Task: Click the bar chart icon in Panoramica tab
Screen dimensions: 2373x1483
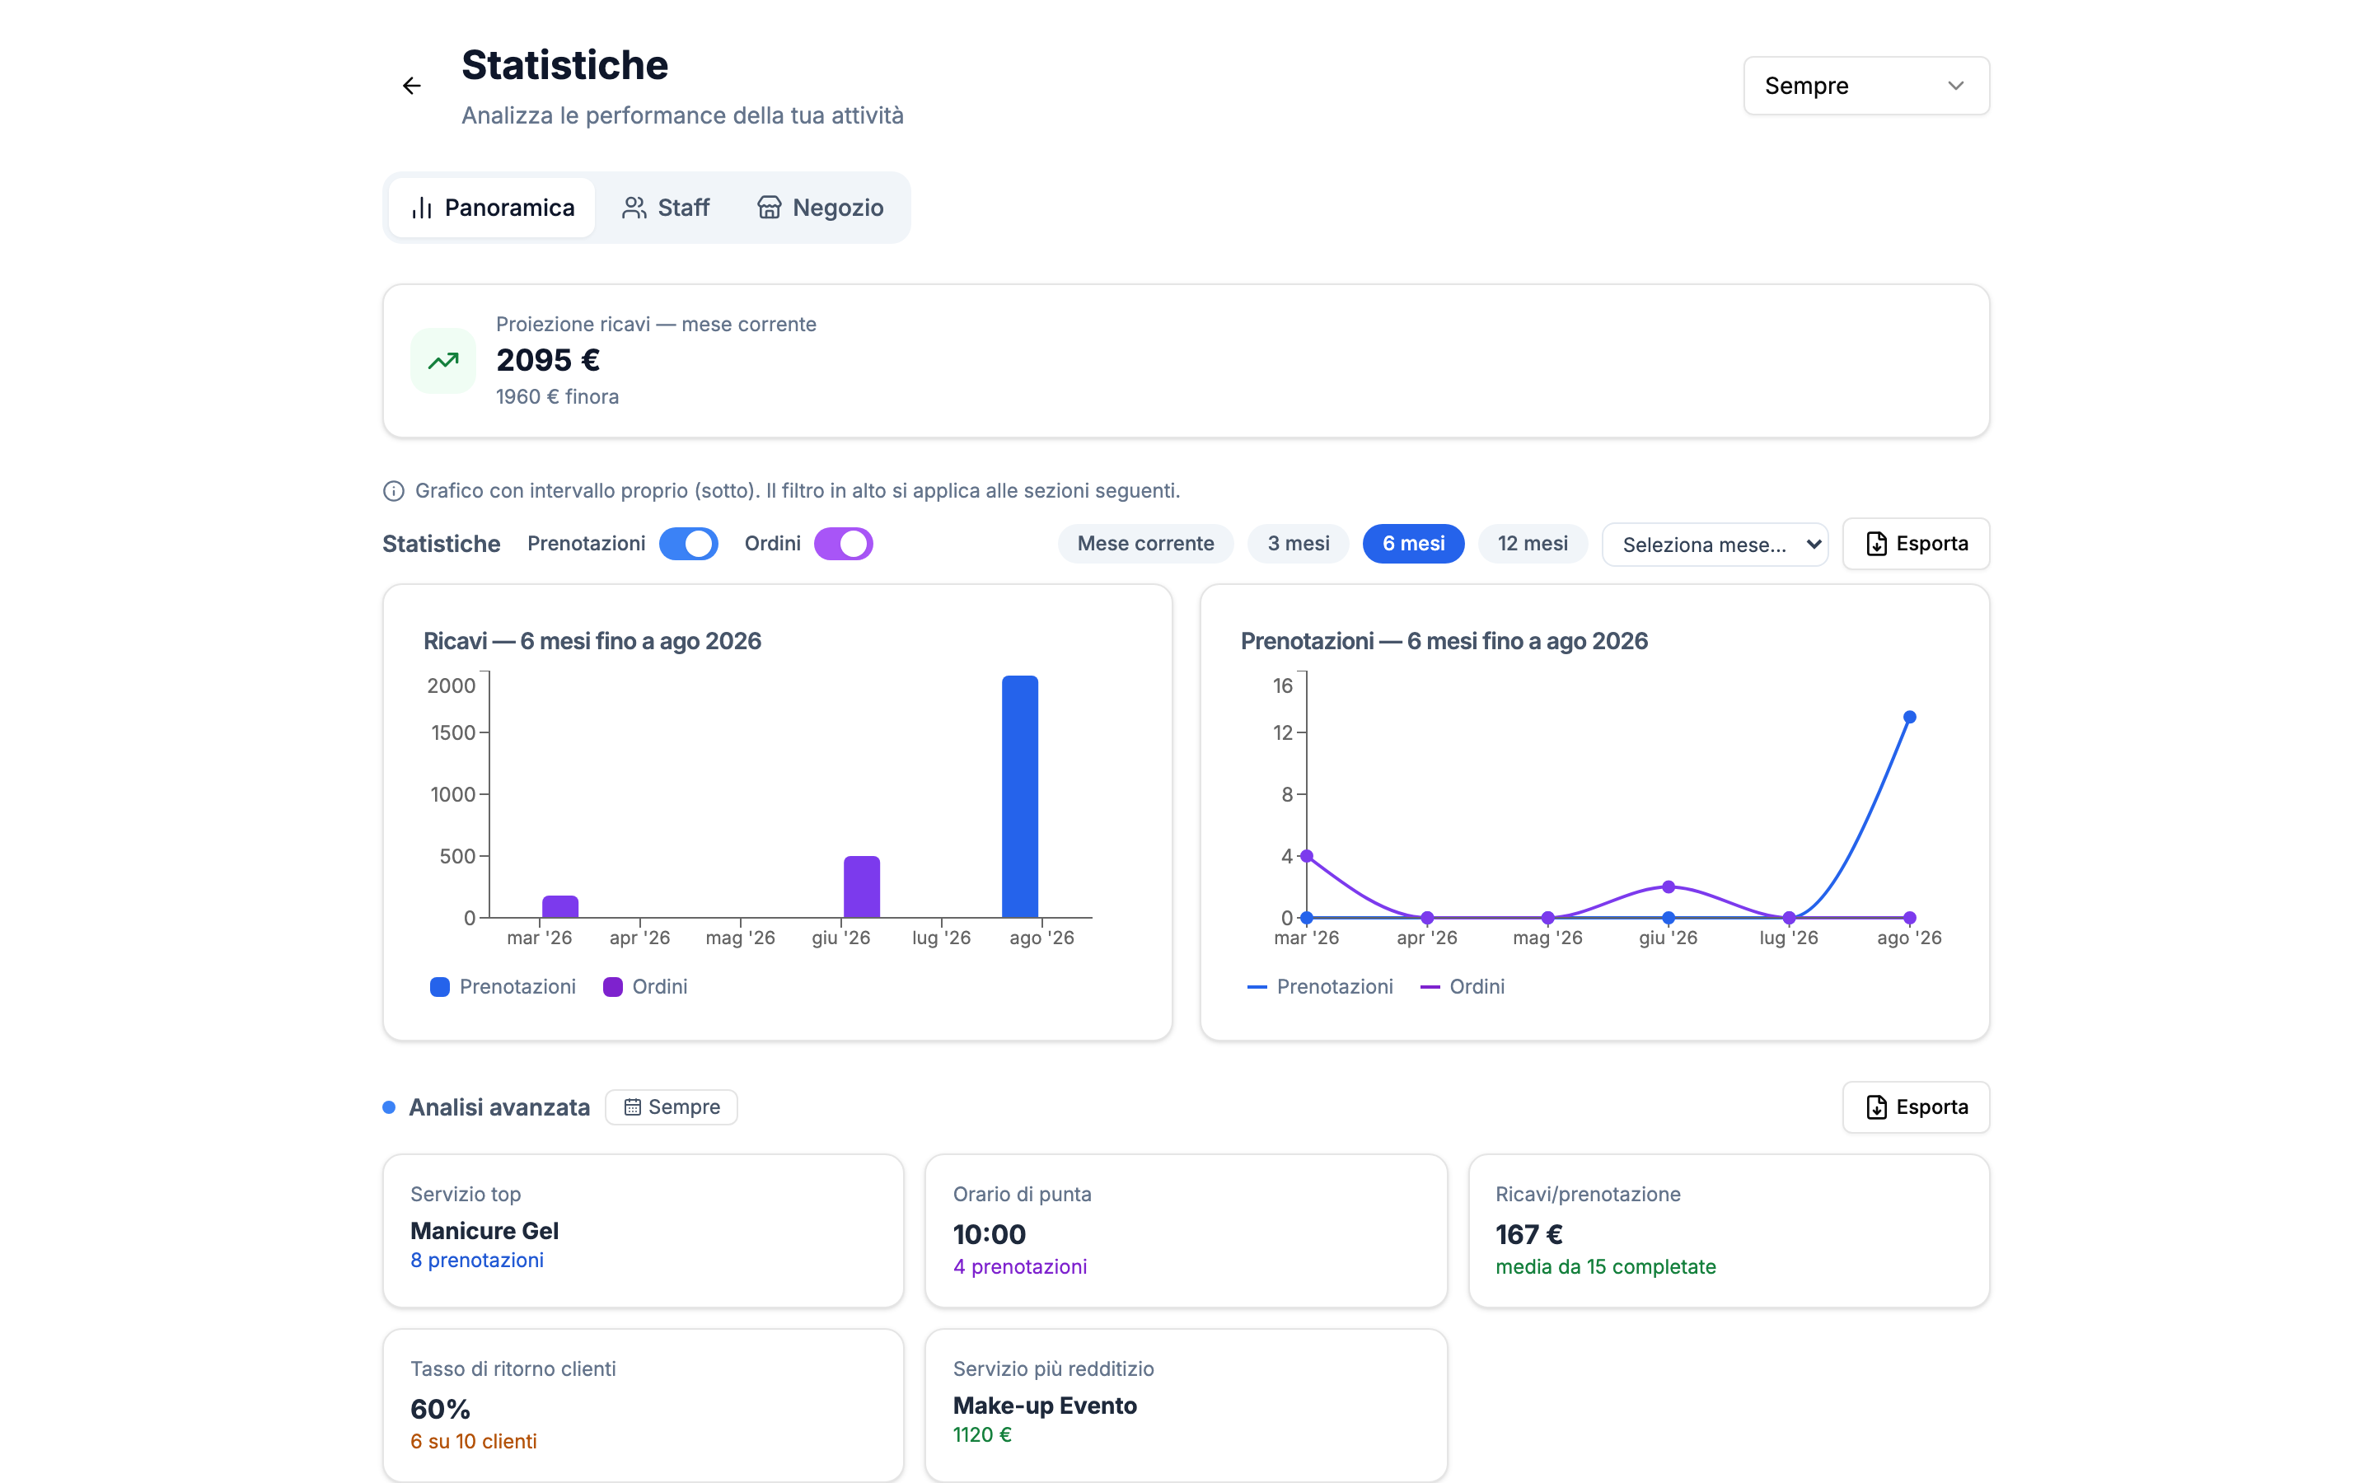Action: click(x=422, y=208)
